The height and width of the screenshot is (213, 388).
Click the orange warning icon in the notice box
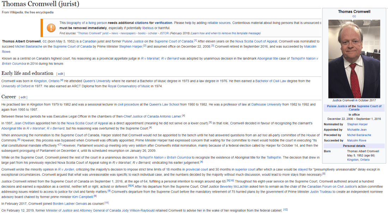pos(51,28)
